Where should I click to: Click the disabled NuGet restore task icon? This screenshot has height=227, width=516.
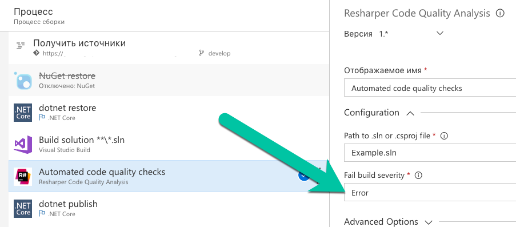click(23, 81)
